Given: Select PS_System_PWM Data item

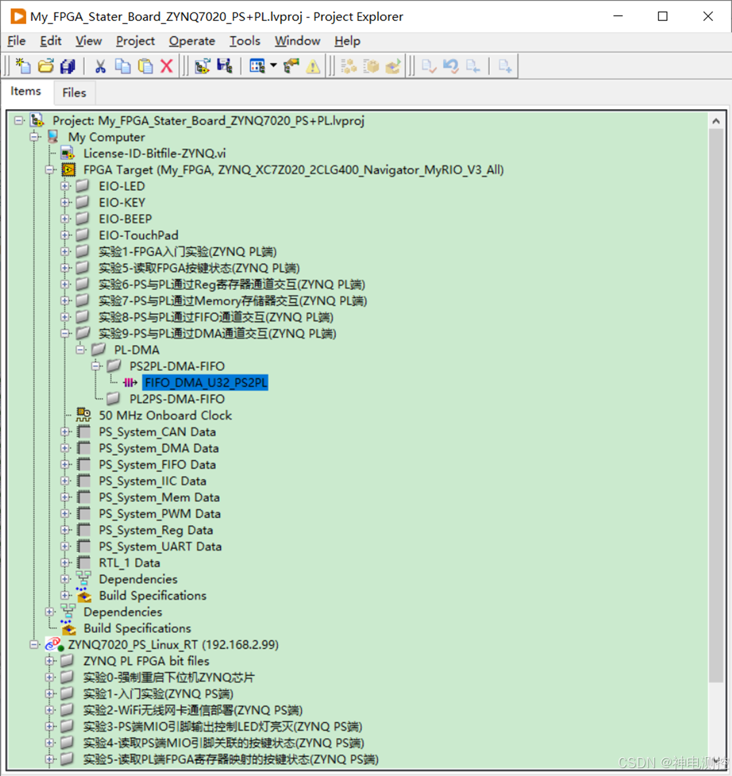Looking at the screenshot, I should (160, 513).
